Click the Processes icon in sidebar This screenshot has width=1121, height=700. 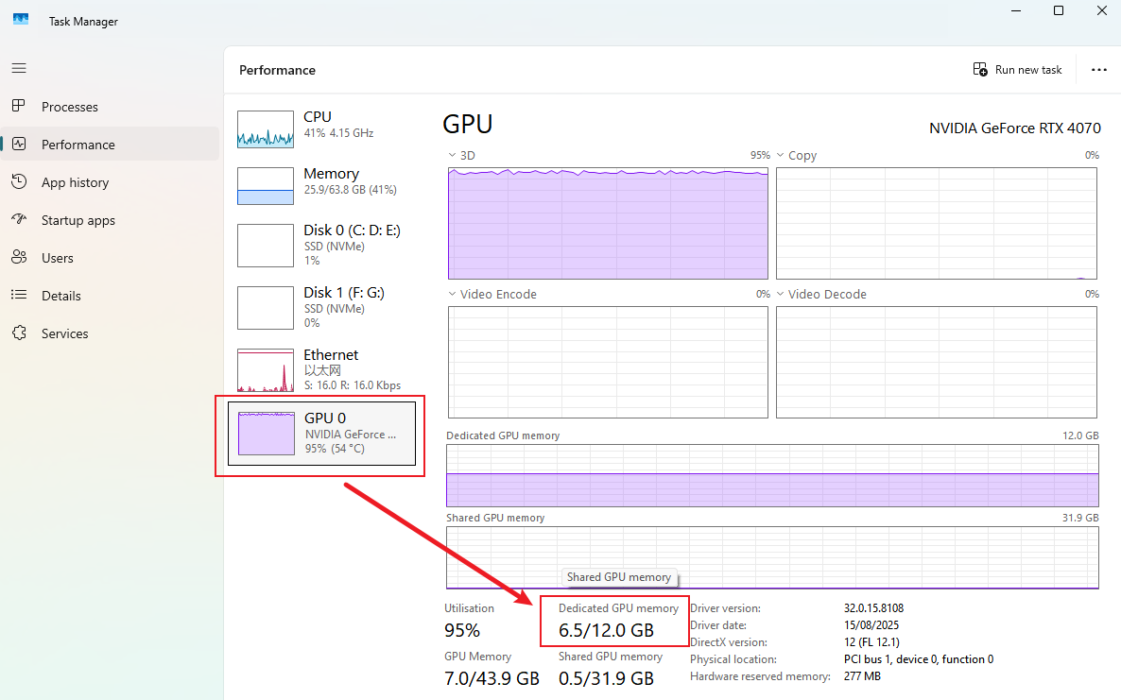tap(19, 107)
